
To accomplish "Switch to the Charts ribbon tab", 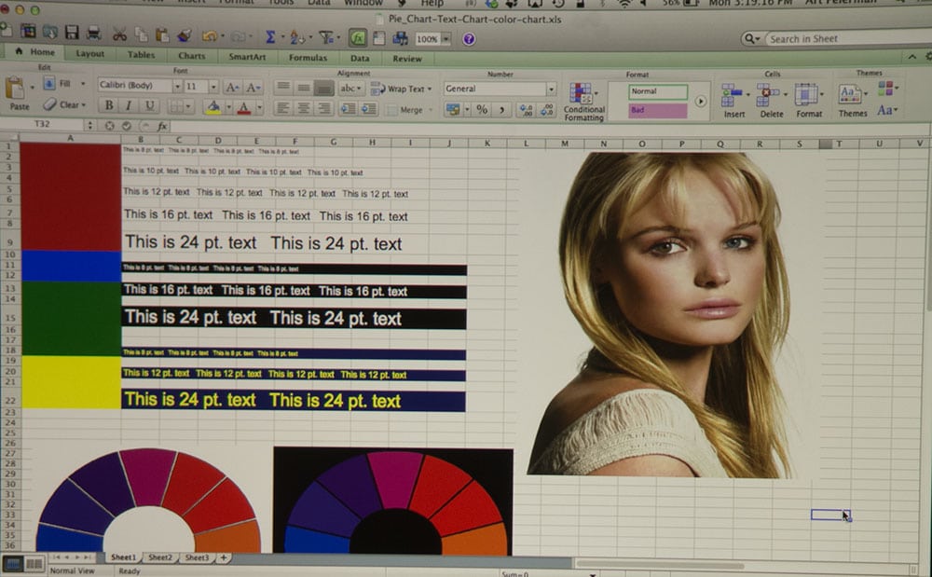I will click(191, 56).
